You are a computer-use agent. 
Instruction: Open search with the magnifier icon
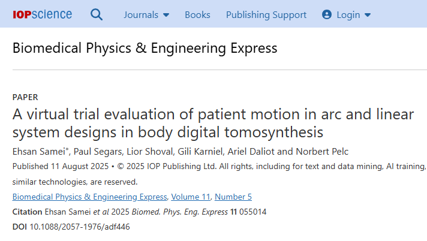pos(97,14)
